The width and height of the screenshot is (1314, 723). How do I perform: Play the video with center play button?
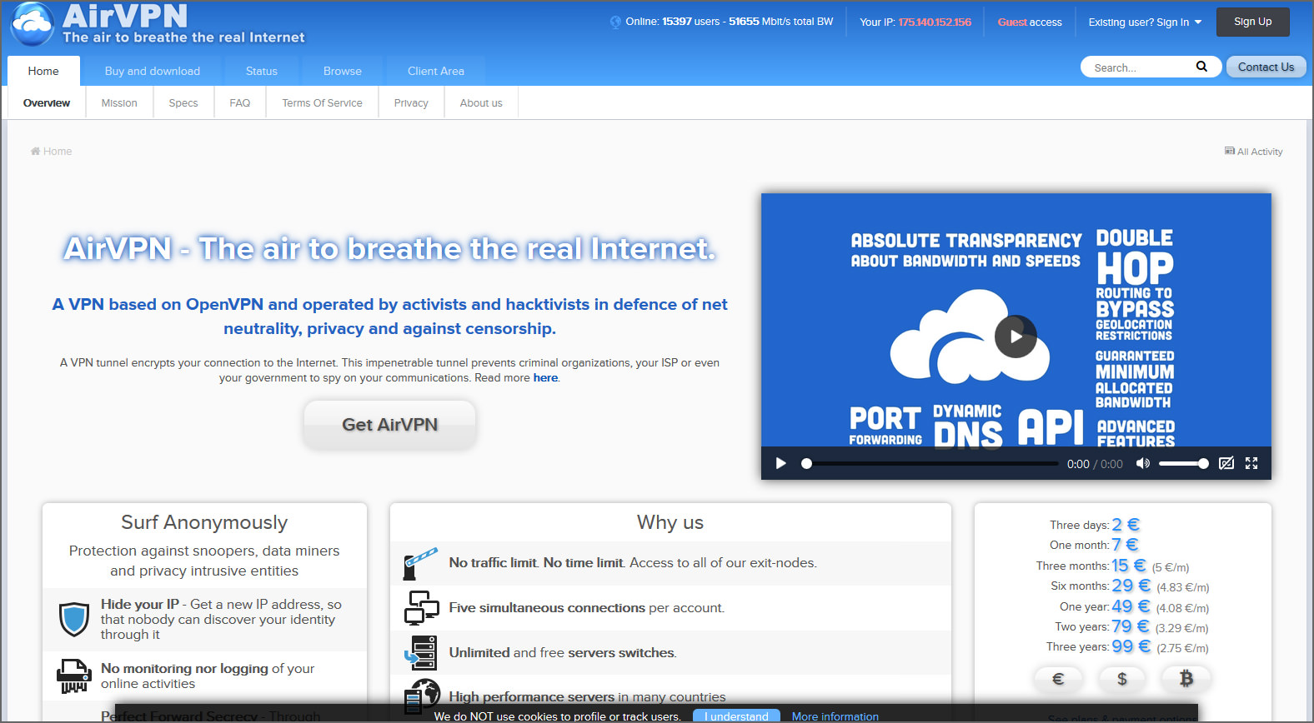pos(1016,337)
